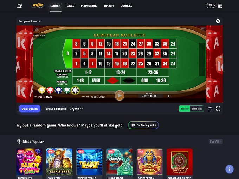Spin the roulette with play button
239x179 pixels.
[119, 96]
